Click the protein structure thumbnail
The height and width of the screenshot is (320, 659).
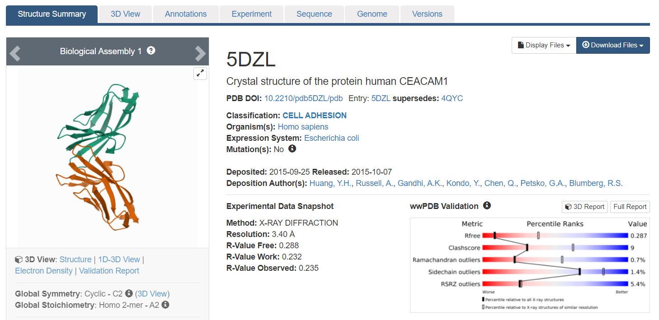(x=107, y=156)
